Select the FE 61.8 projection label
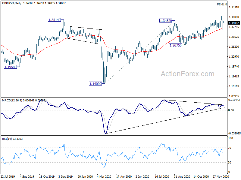Viewport: 241px width, 180px height. click(222, 4)
